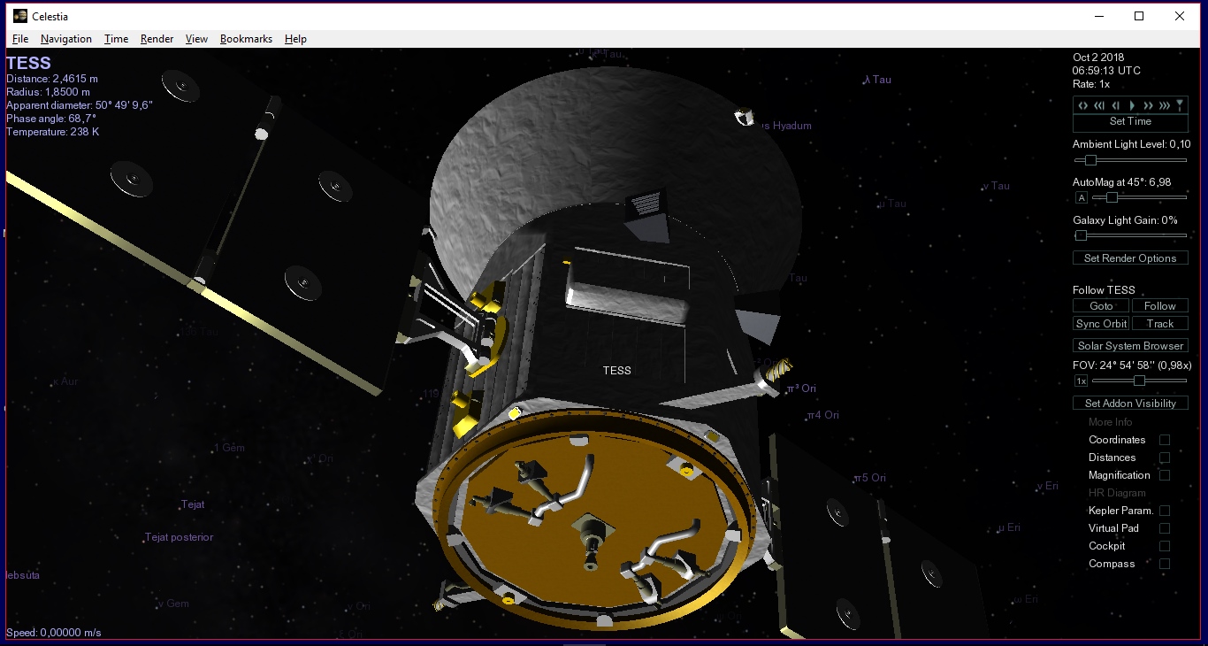Click the 'Oct 2 2018' date text

[x=1098, y=58]
